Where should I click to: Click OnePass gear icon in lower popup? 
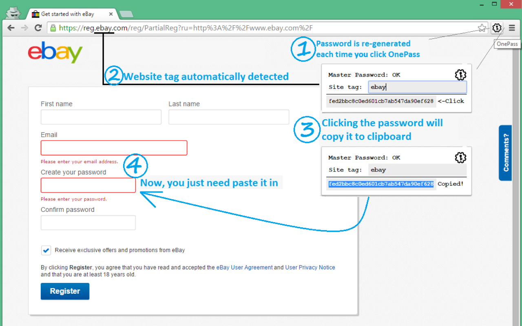[x=460, y=158]
